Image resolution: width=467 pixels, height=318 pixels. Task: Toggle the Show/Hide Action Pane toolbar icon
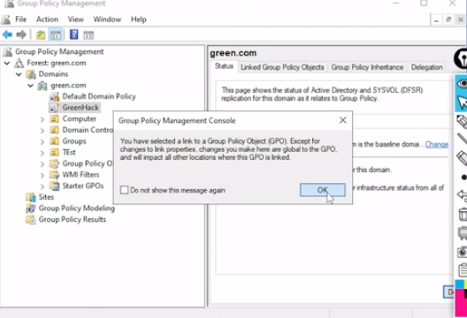point(88,35)
